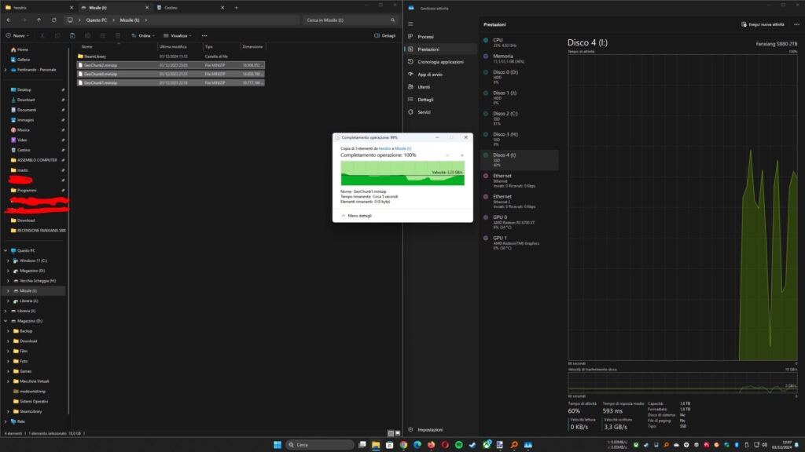Open the Visualizza dropdown
The width and height of the screenshot is (805, 452).
coord(178,35)
